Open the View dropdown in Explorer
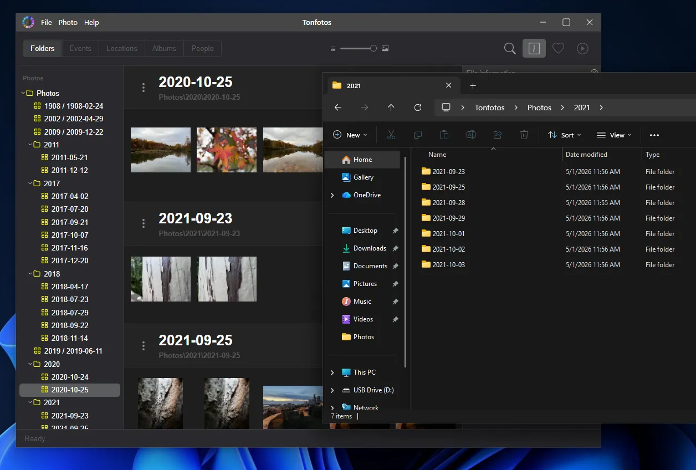Screen dimensions: 696x470 (614, 135)
